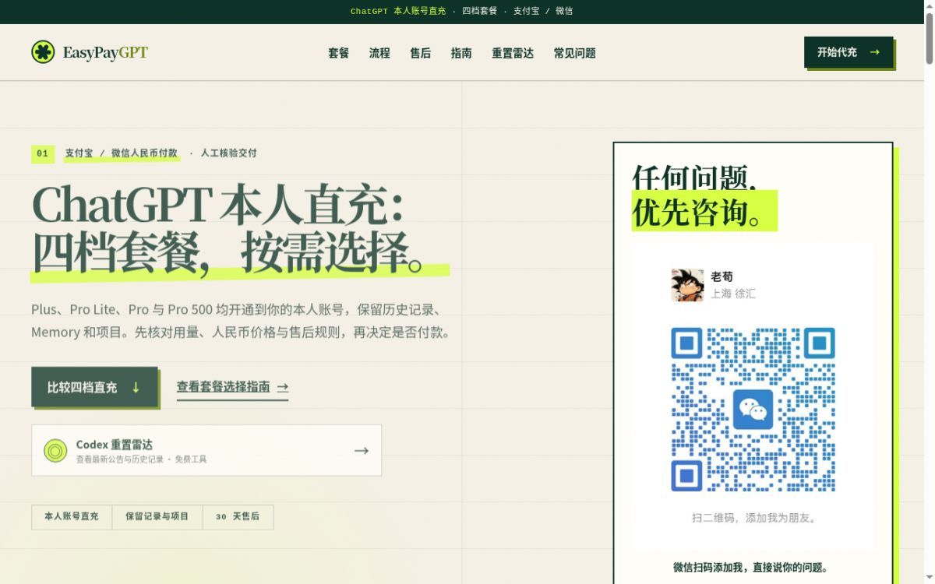Viewport: 935px width, 584px height.
Task: Go to the 流程 navigation item
Action: [x=379, y=53]
